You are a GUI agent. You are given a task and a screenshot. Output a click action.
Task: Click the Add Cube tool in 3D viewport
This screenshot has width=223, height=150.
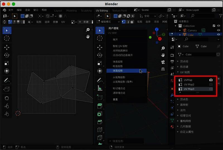(100, 97)
